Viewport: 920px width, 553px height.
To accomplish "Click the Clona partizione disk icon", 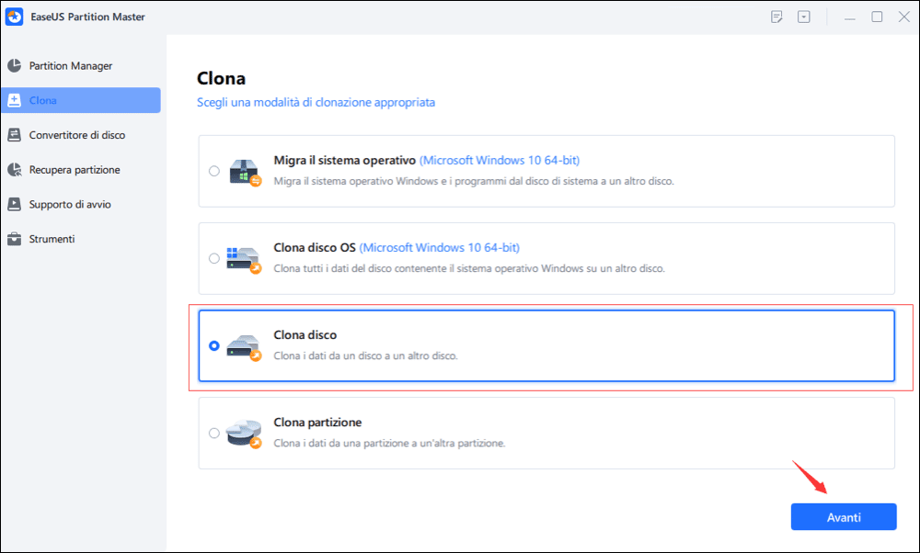I will pyautogui.click(x=244, y=434).
